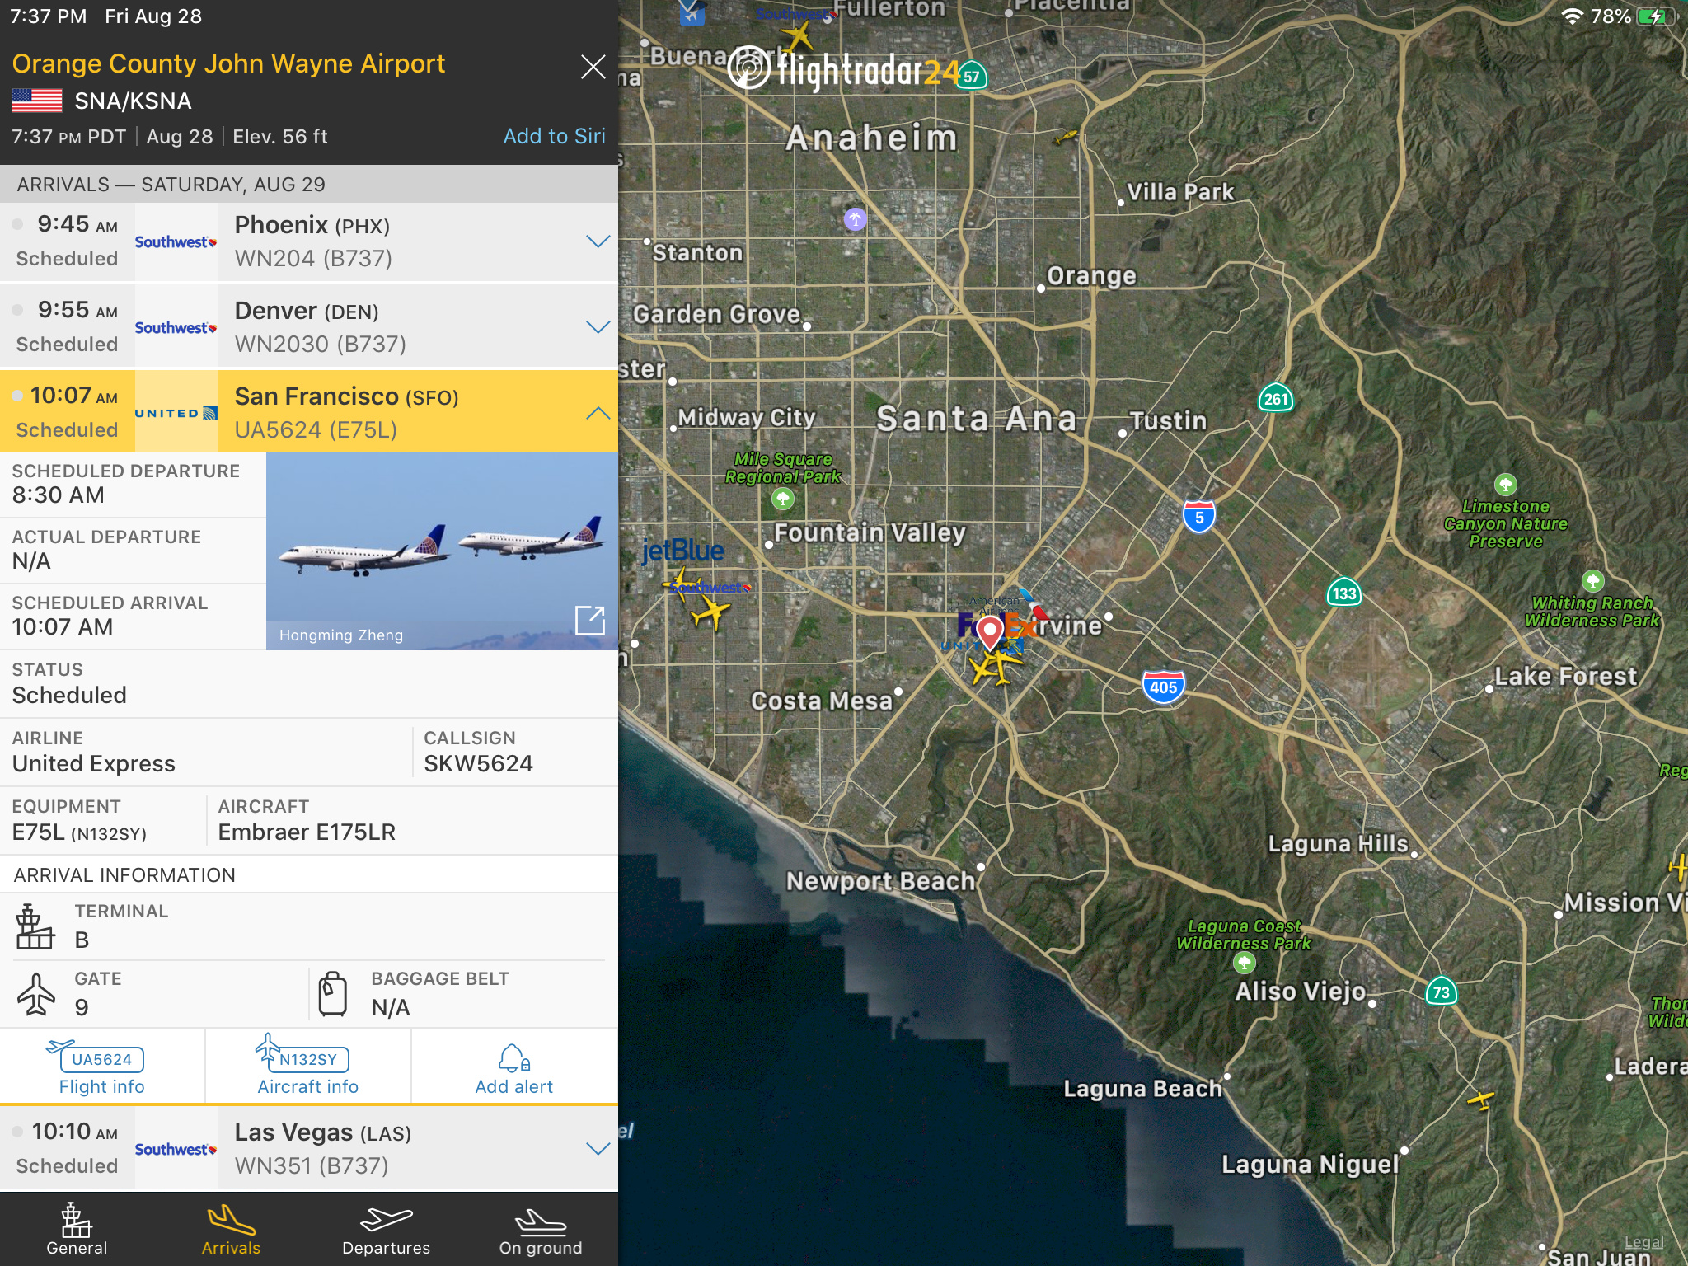
Task: Open the General tab icon
Action: tap(77, 1221)
